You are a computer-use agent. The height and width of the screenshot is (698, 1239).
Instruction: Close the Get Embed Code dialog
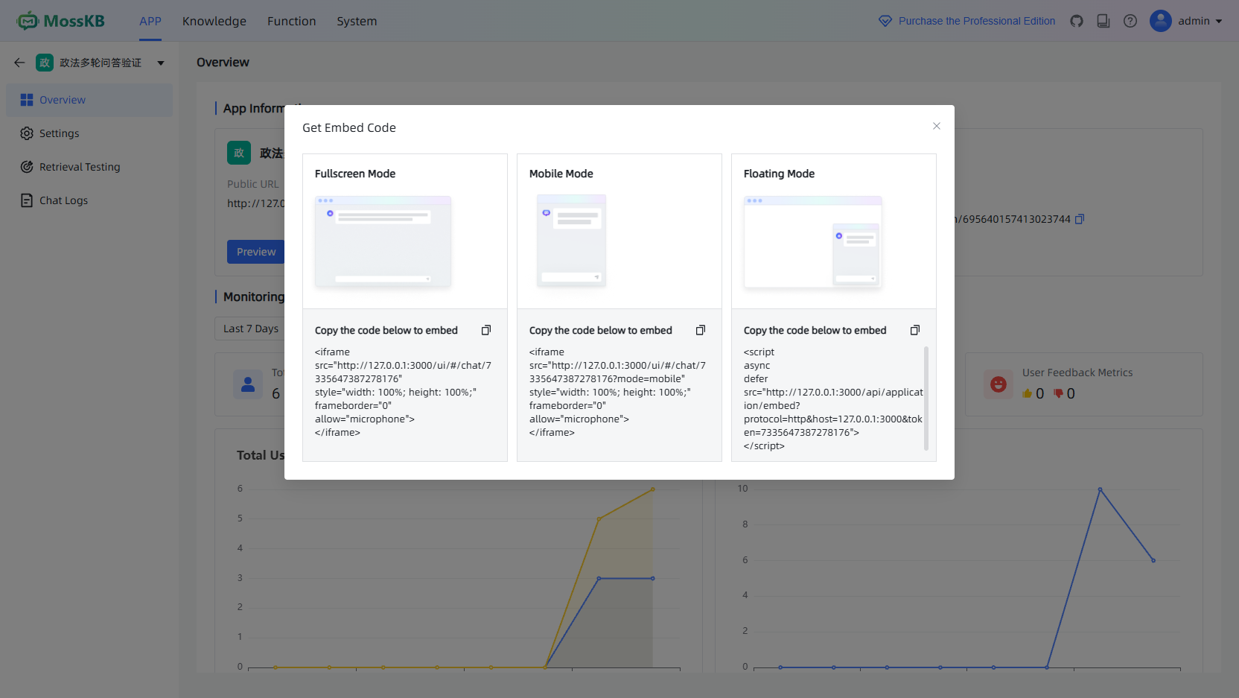[x=937, y=126]
